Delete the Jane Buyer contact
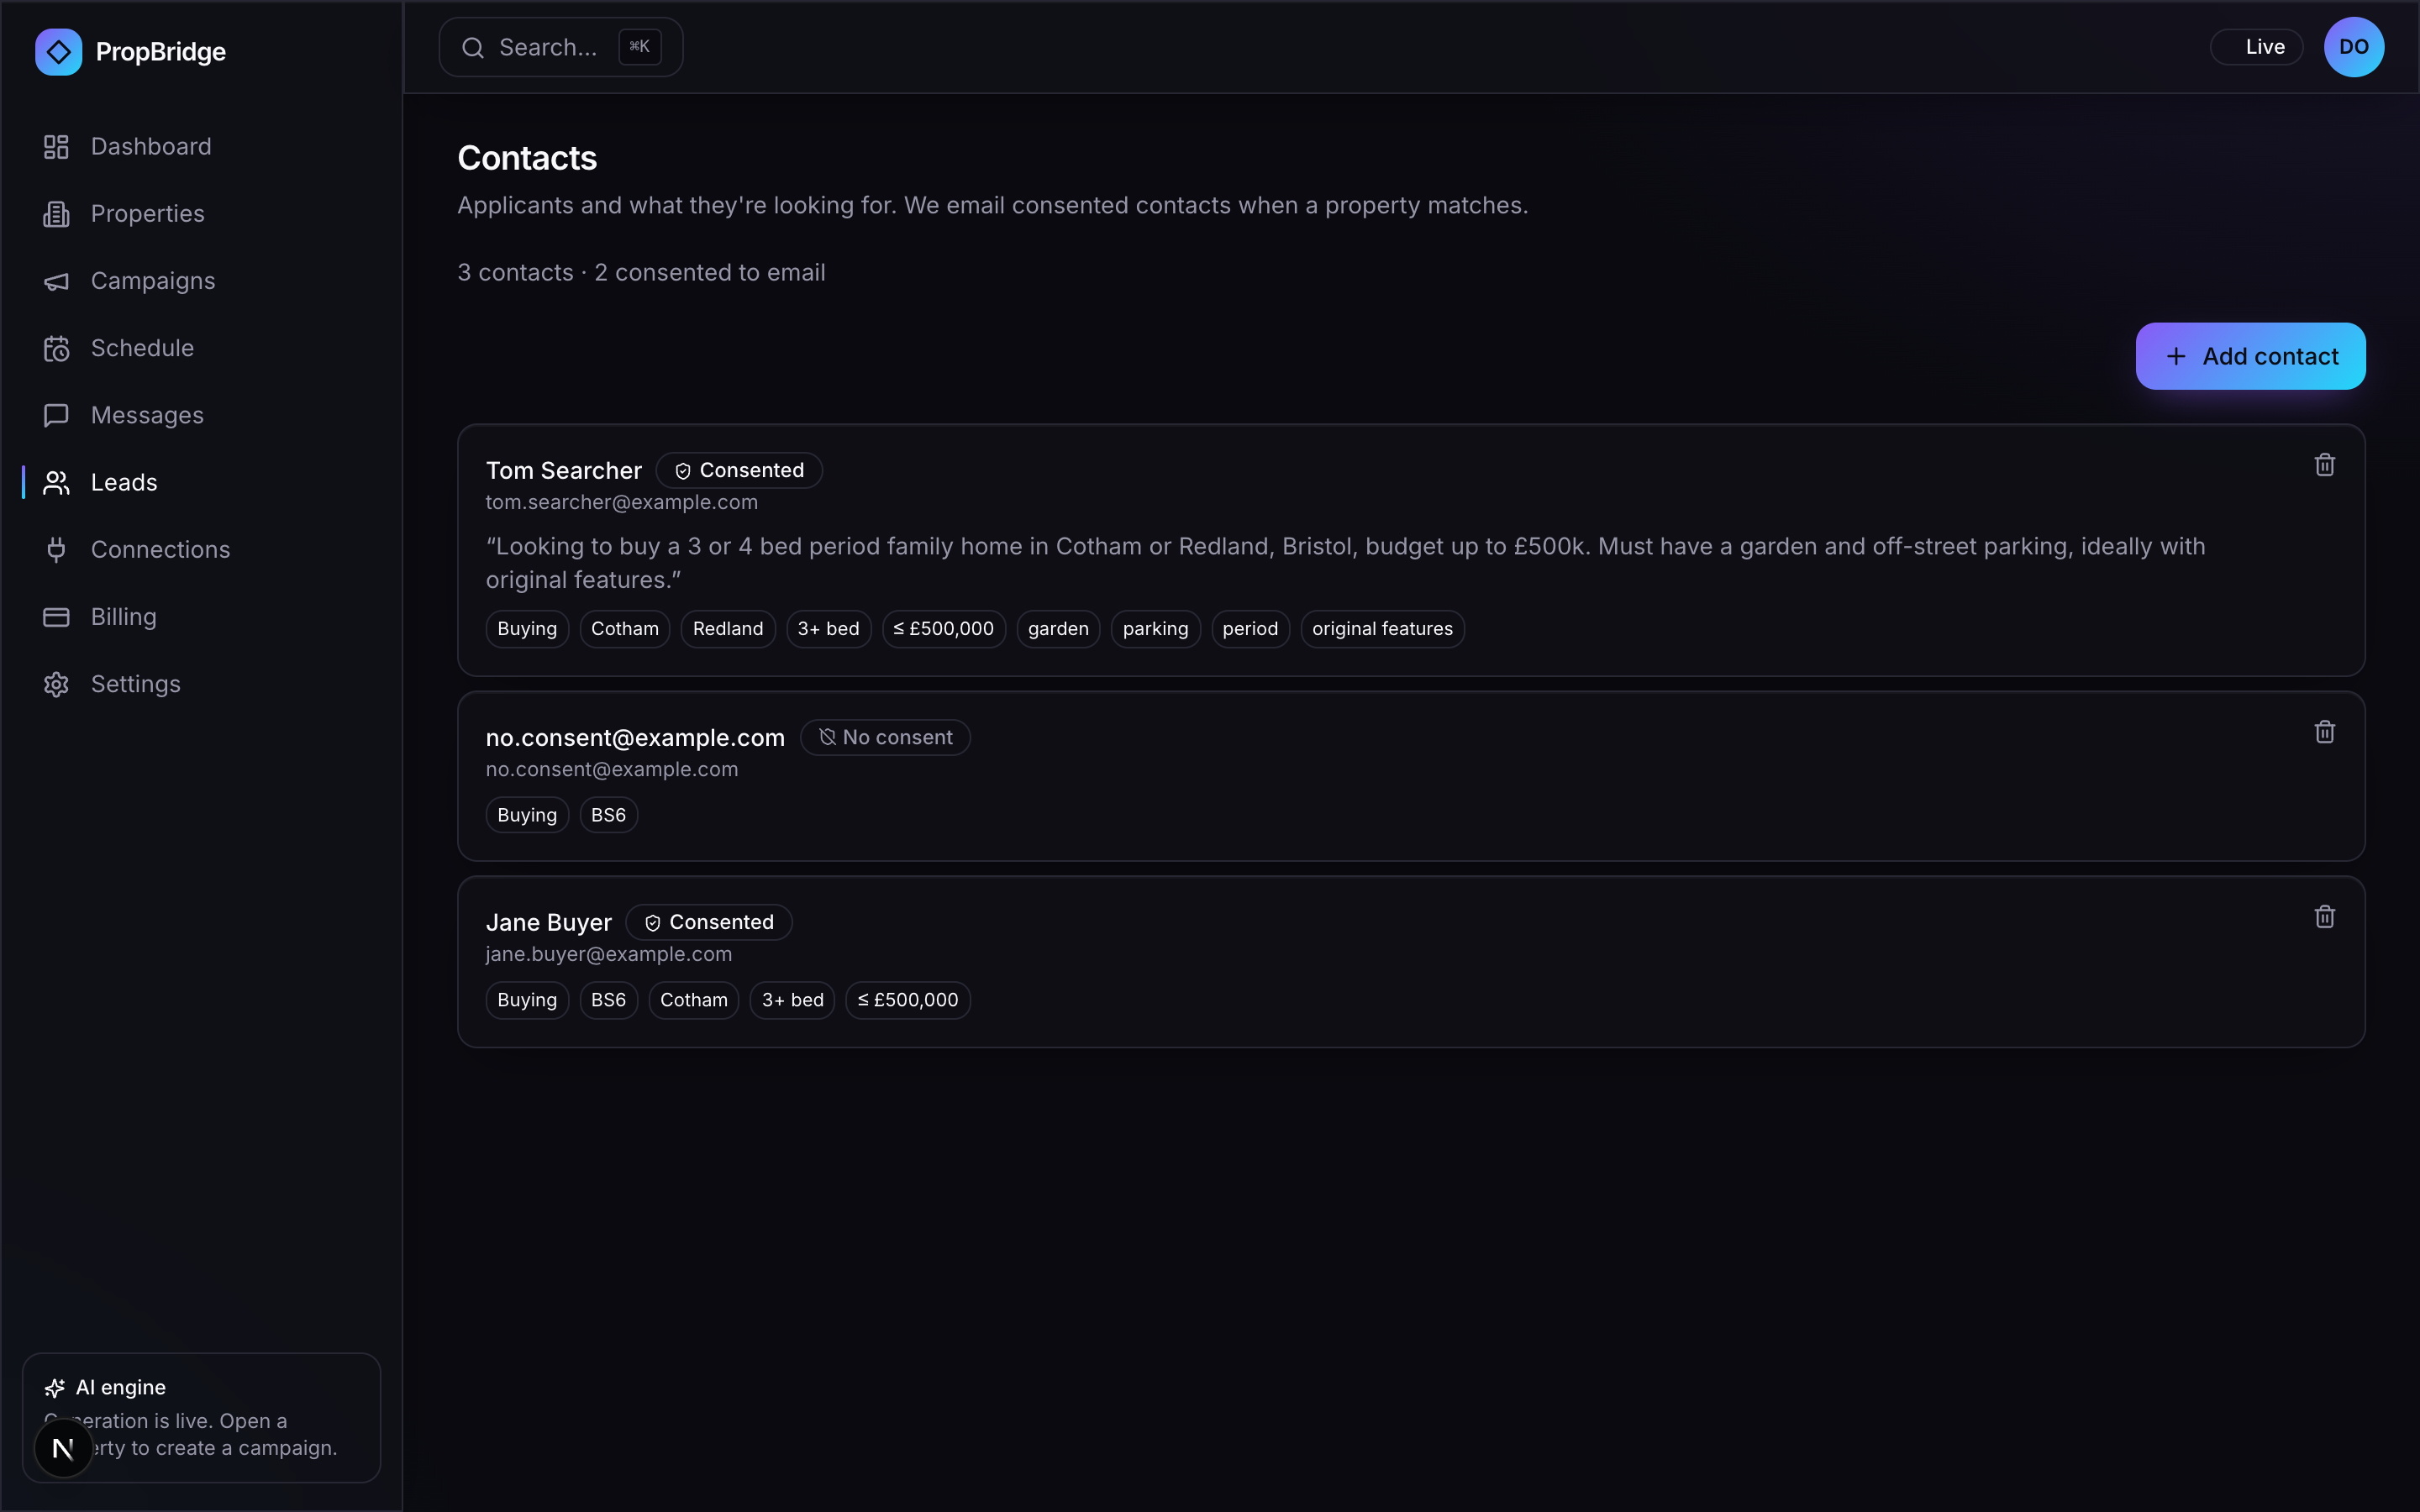This screenshot has width=2420, height=1512. coord(2325,917)
